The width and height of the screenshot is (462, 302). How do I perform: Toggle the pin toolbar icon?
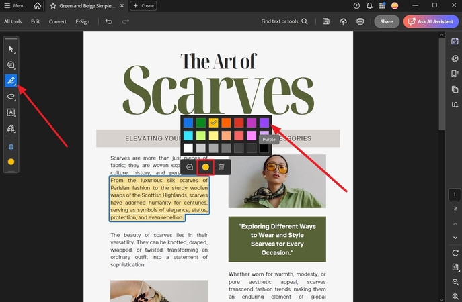[x=11, y=148]
